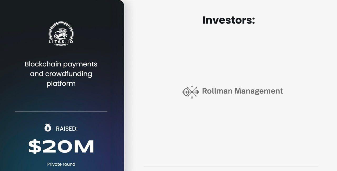Select the Investors heading
This screenshot has height=171, width=337.
(x=229, y=20)
